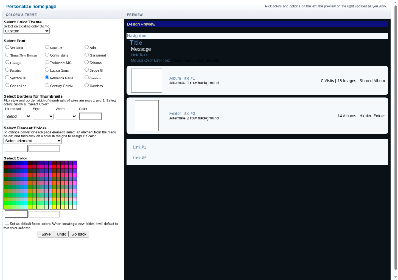Screen dimensions: 398x280
Task: Select the Consolas font
Action: 7,85
